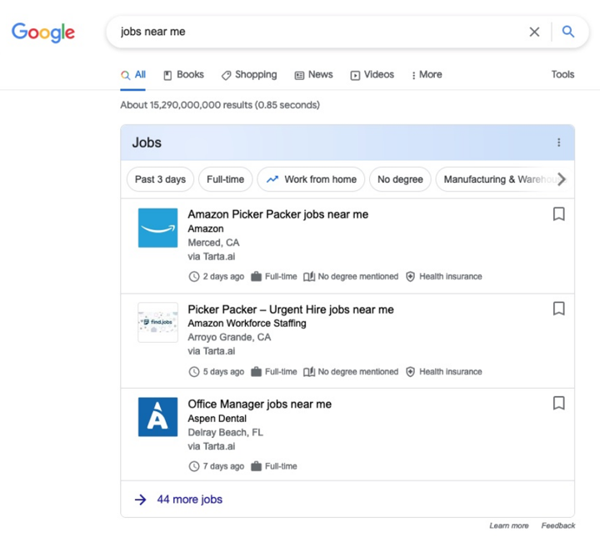Viewport: 600px width, 543px height.
Task: Go to the News tab
Action: coord(314,75)
